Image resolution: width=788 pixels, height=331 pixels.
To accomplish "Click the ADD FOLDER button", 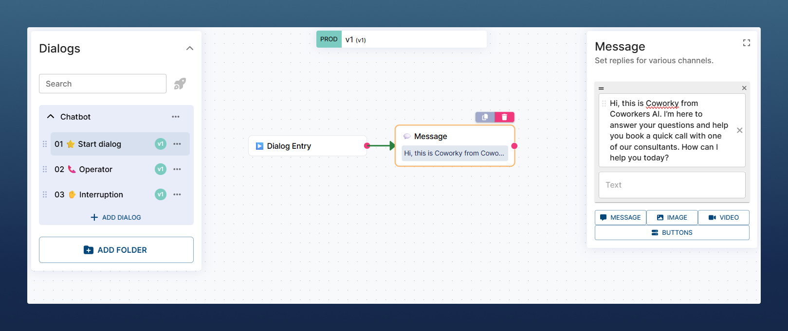I will [116, 250].
